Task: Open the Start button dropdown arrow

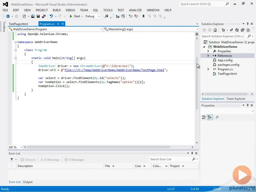Action: point(82,16)
